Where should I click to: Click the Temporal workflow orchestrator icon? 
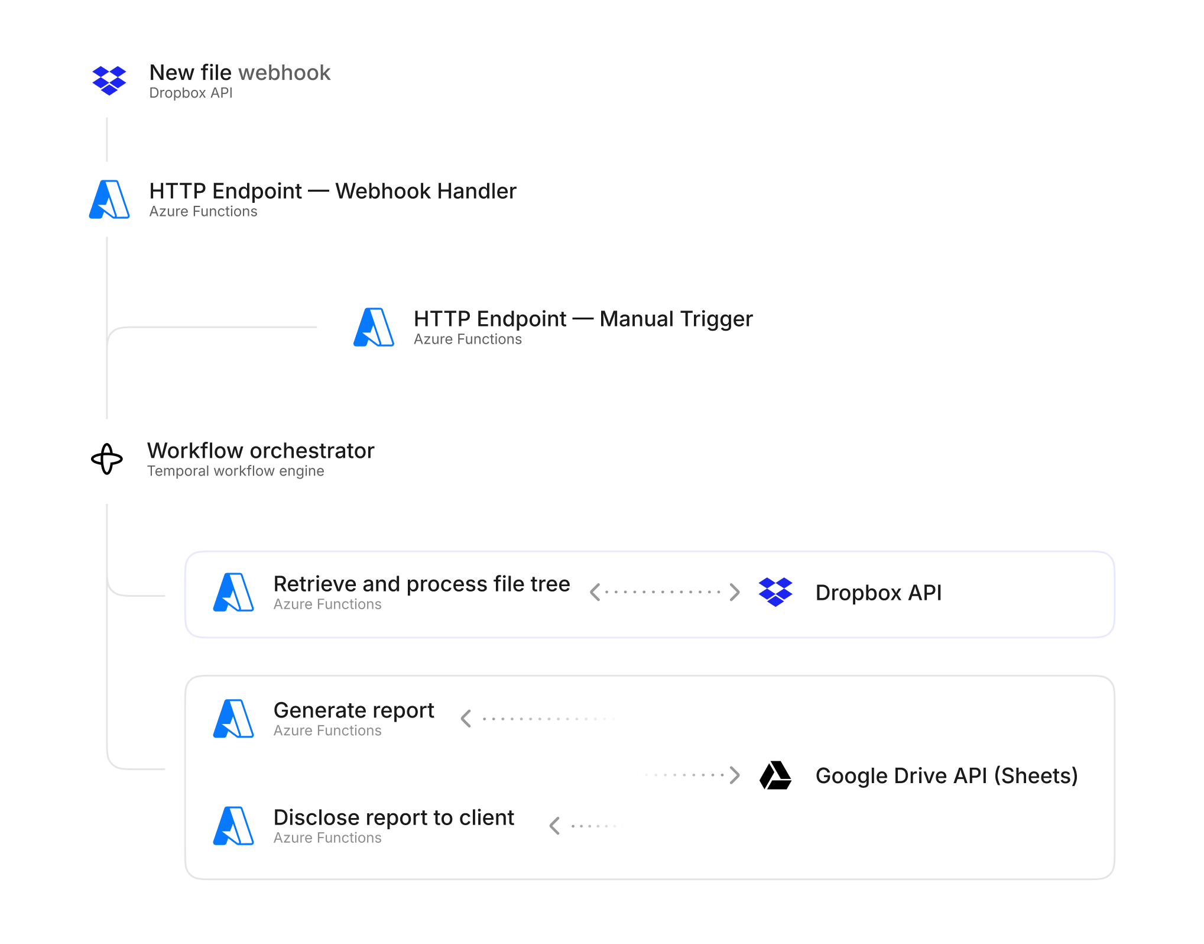pos(107,459)
